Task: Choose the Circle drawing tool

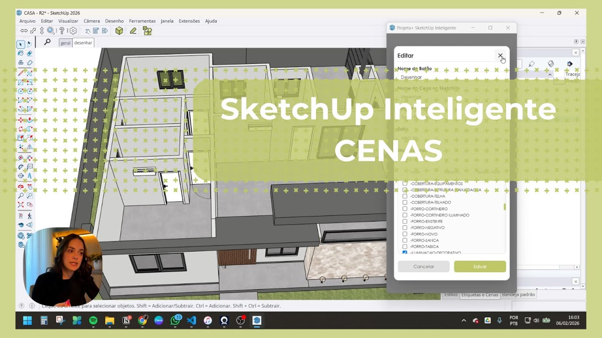Action: click(x=21, y=91)
